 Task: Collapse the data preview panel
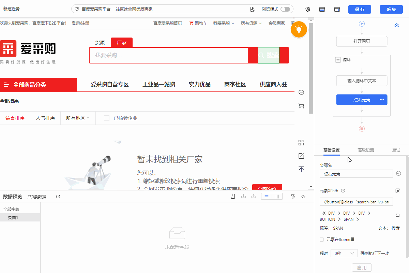coord(303,197)
